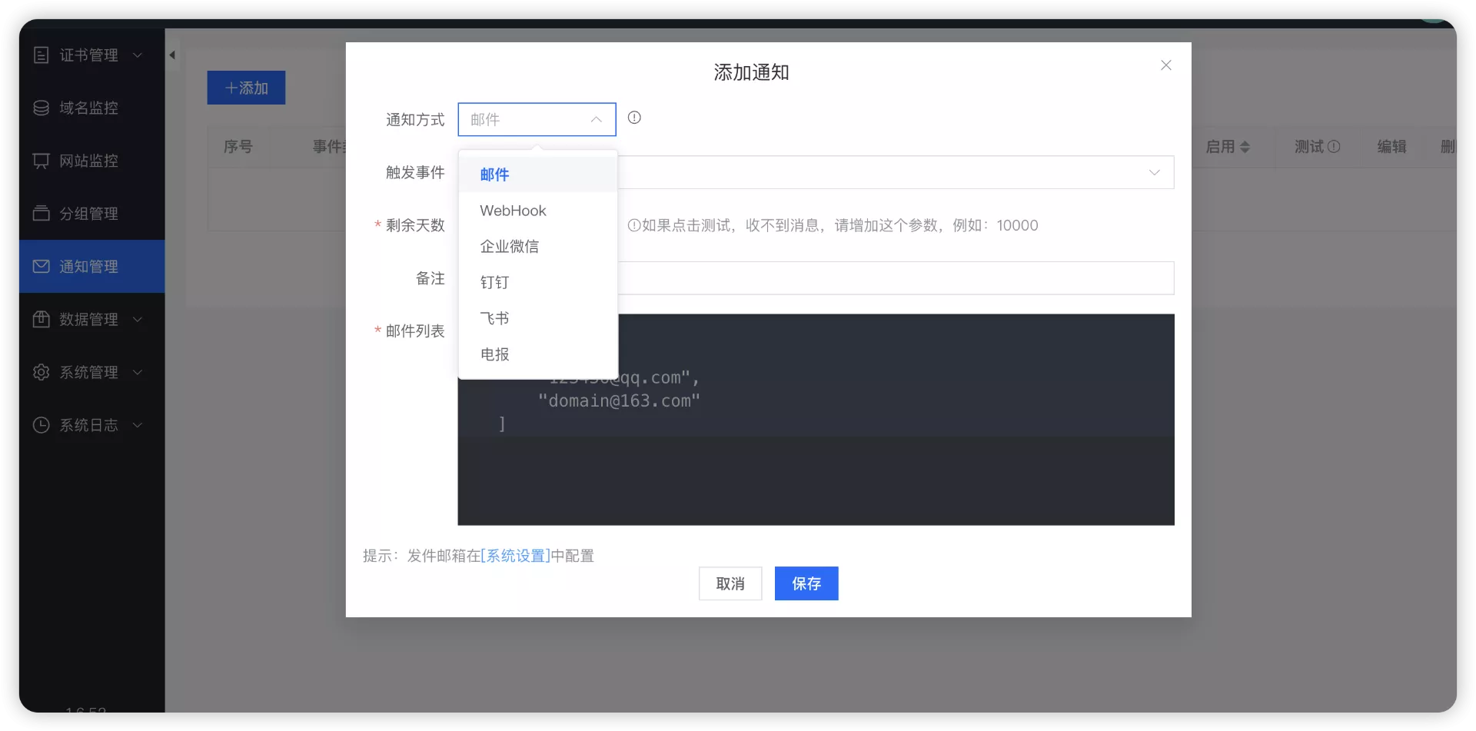Open the [系统设置] link
Image resolution: width=1476 pixels, height=731 pixels.
pos(516,556)
